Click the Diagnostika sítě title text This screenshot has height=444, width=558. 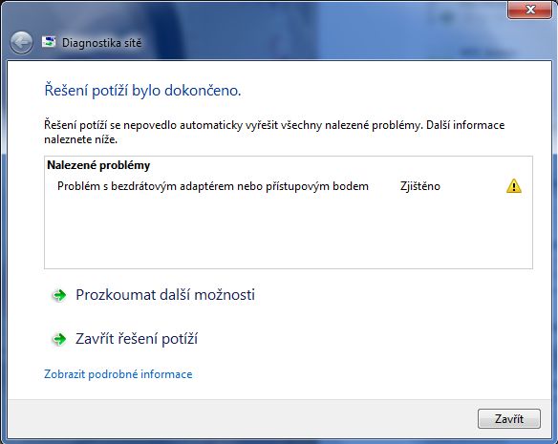[102, 43]
